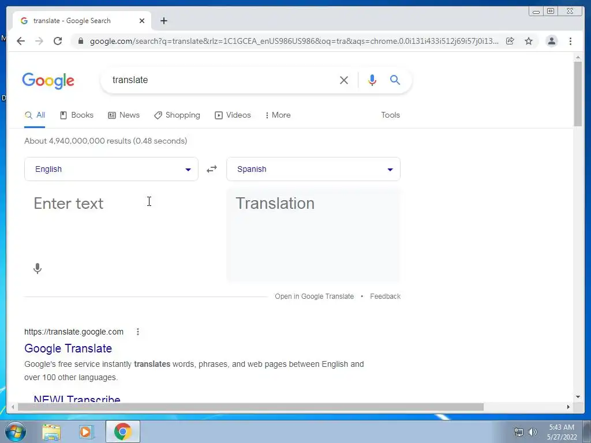Screen dimensions: 591x443
Task: Open the English source language dropdown
Action: (x=111, y=169)
